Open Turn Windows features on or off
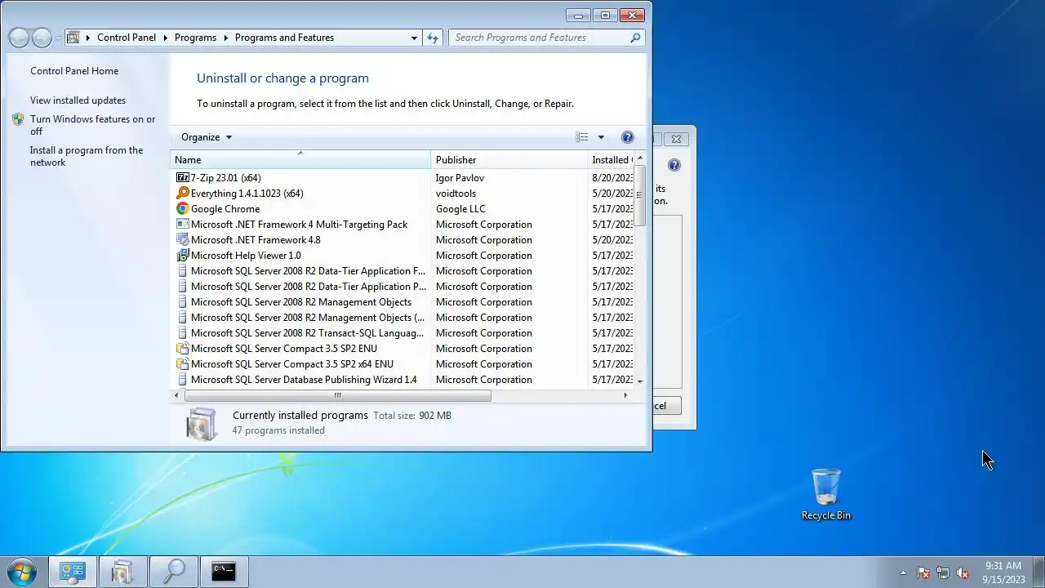The image size is (1045, 588). point(92,125)
